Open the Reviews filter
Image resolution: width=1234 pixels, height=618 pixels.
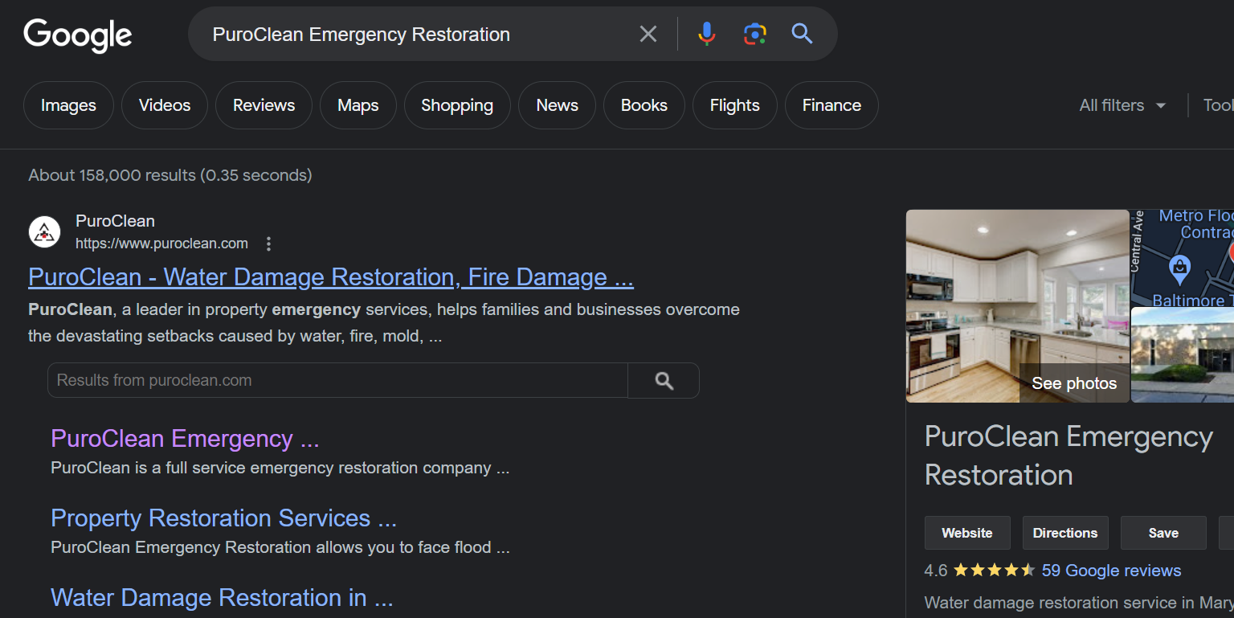click(264, 105)
